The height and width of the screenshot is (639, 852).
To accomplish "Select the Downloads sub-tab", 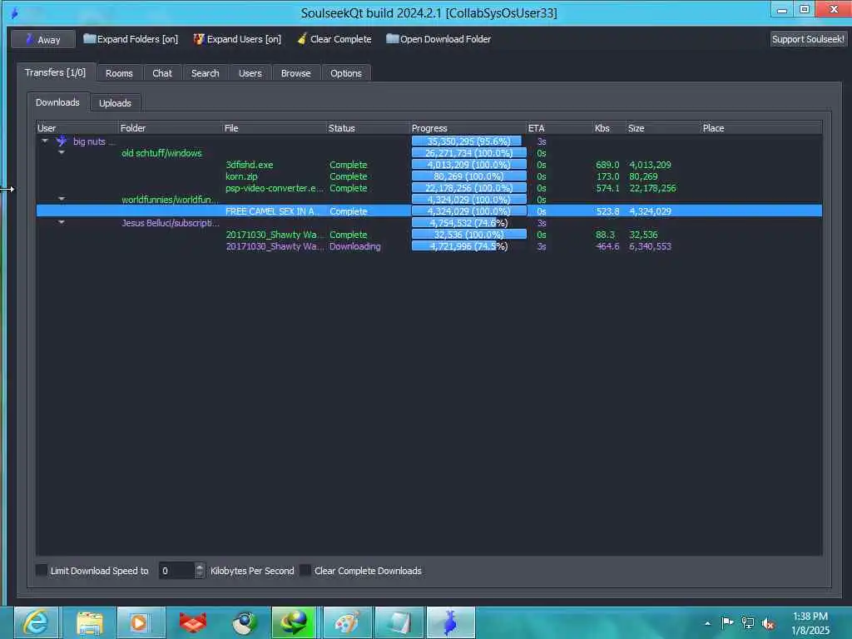I will 57,102.
